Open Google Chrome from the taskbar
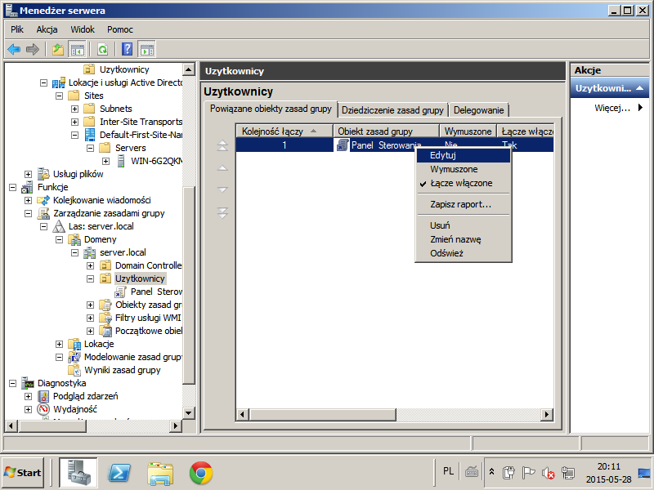The image size is (654, 490). click(201, 473)
